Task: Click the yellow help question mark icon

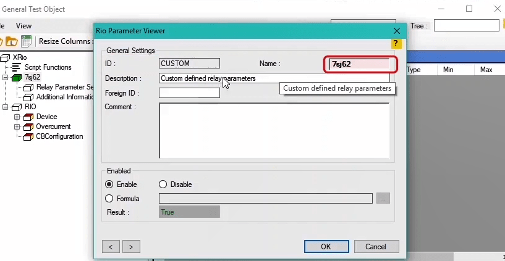Action: 397,43
